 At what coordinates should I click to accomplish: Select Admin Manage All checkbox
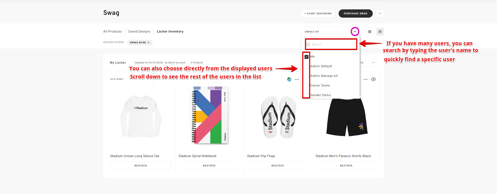click(x=306, y=76)
